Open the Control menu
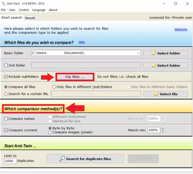This screenshot has width=193, height=174. point(24,10)
